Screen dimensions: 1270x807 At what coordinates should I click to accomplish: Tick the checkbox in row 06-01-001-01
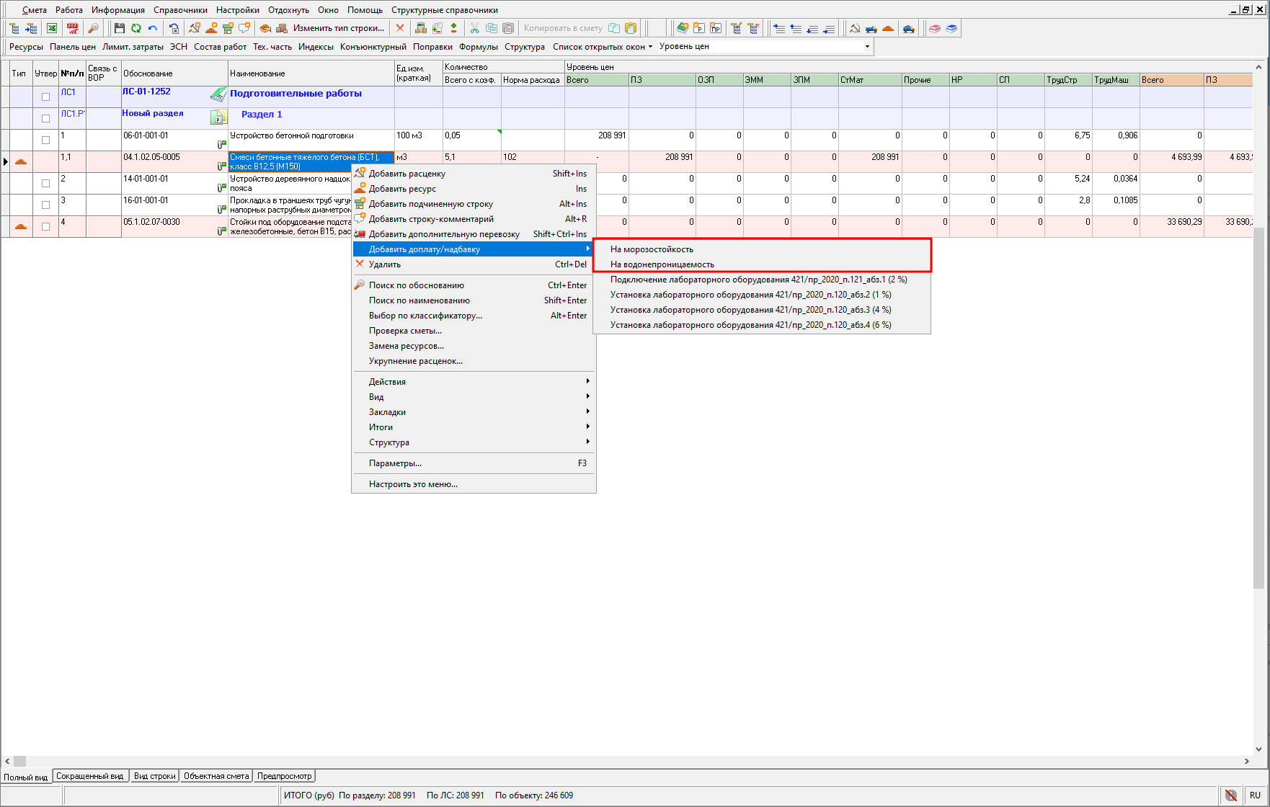(x=46, y=140)
